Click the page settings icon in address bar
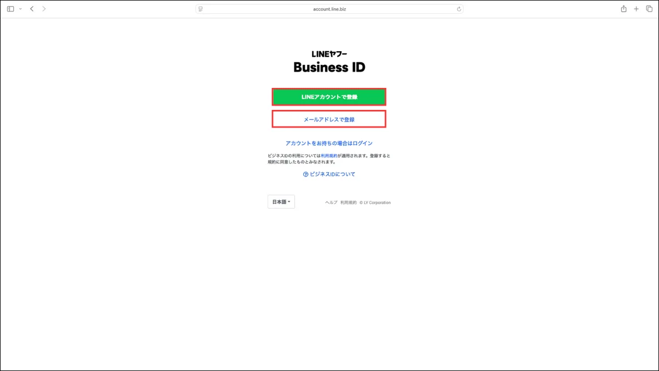659x371 pixels. pyautogui.click(x=201, y=9)
